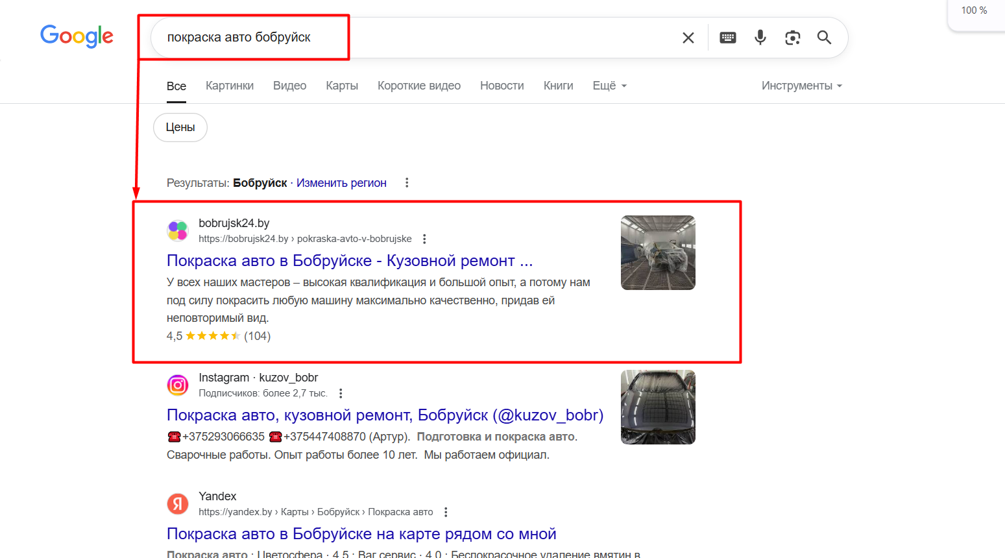The height and width of the screenshot is (558, 1005).
Task: Open options menu for bobrujsk24.by result
Action: click(424, 239)
